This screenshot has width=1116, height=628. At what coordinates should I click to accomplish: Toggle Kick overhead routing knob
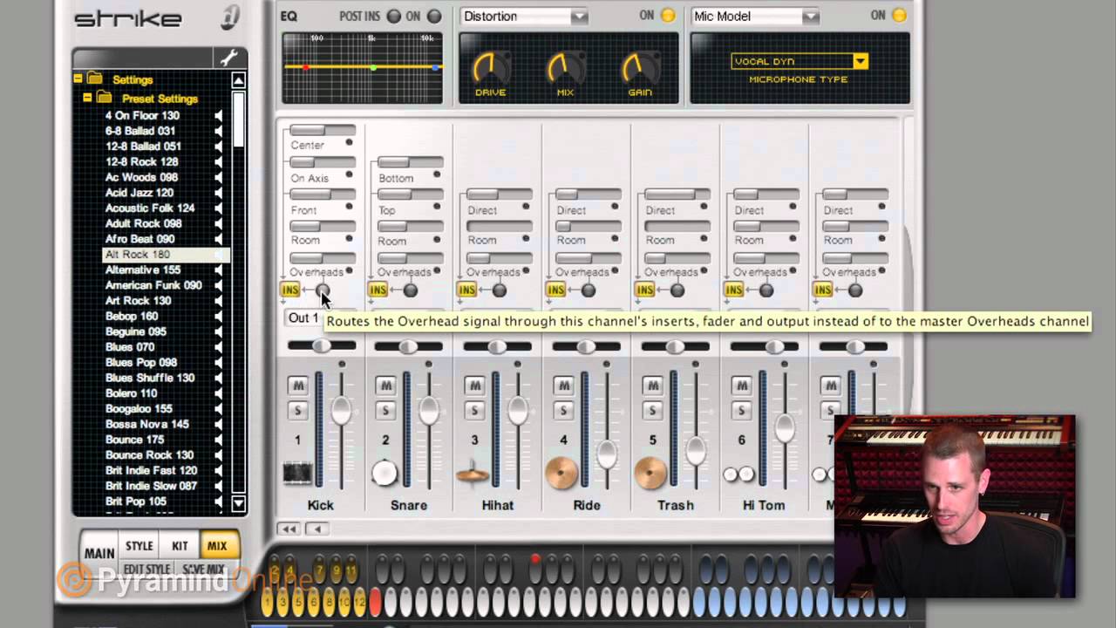pyautogui.click(x=323, y=290)
